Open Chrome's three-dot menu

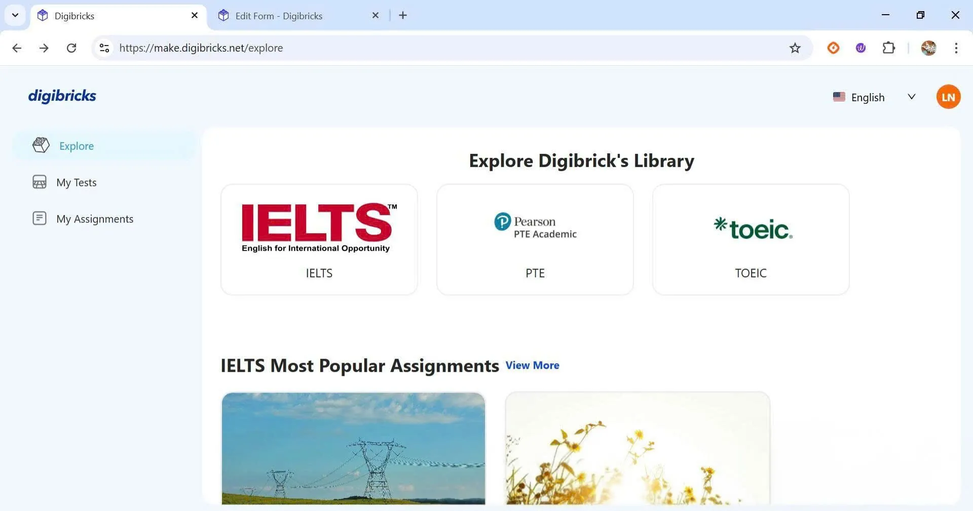956,48
